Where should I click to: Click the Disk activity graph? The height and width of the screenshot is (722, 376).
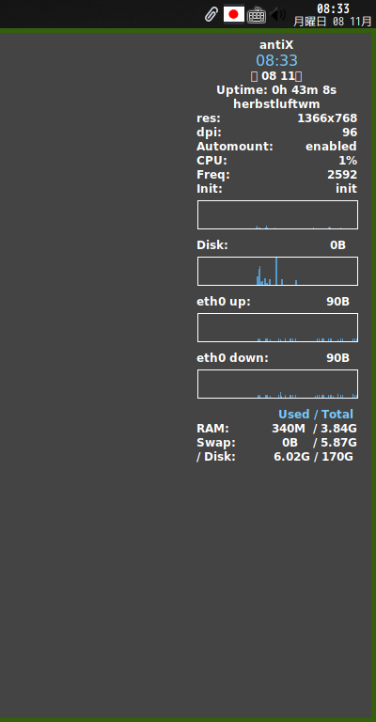[277, 271]
